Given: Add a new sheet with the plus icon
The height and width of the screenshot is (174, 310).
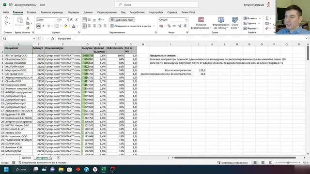Looking at the screenshot, I should pos(58,158).
